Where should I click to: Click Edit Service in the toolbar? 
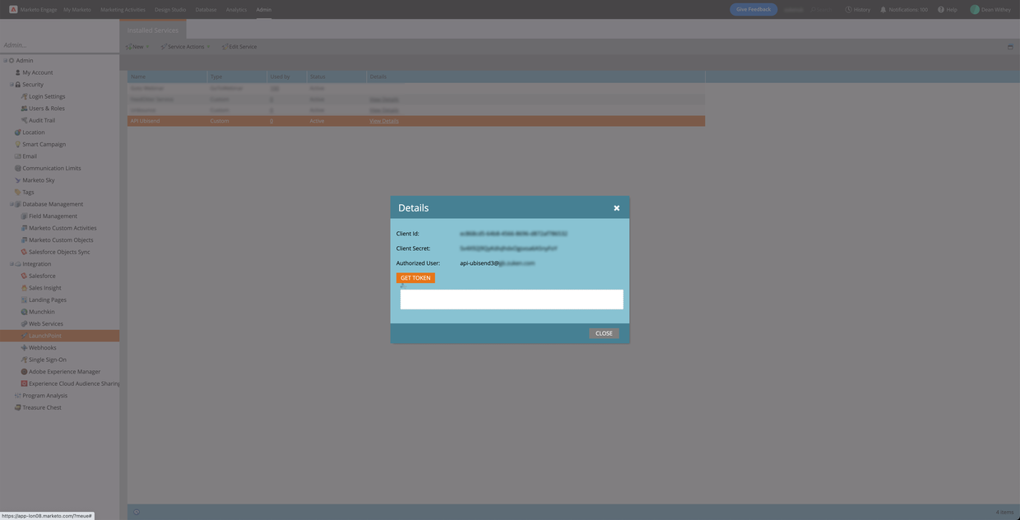[239, 47]
